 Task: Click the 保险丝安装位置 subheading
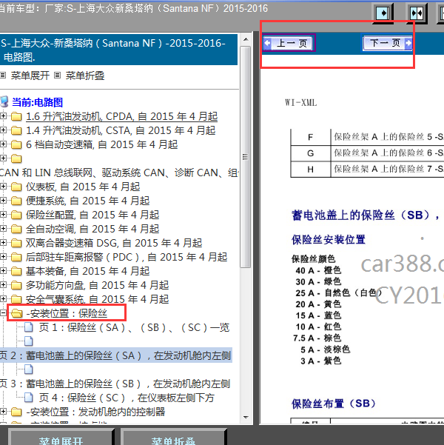pyautogui.click(x=329, y=240)
